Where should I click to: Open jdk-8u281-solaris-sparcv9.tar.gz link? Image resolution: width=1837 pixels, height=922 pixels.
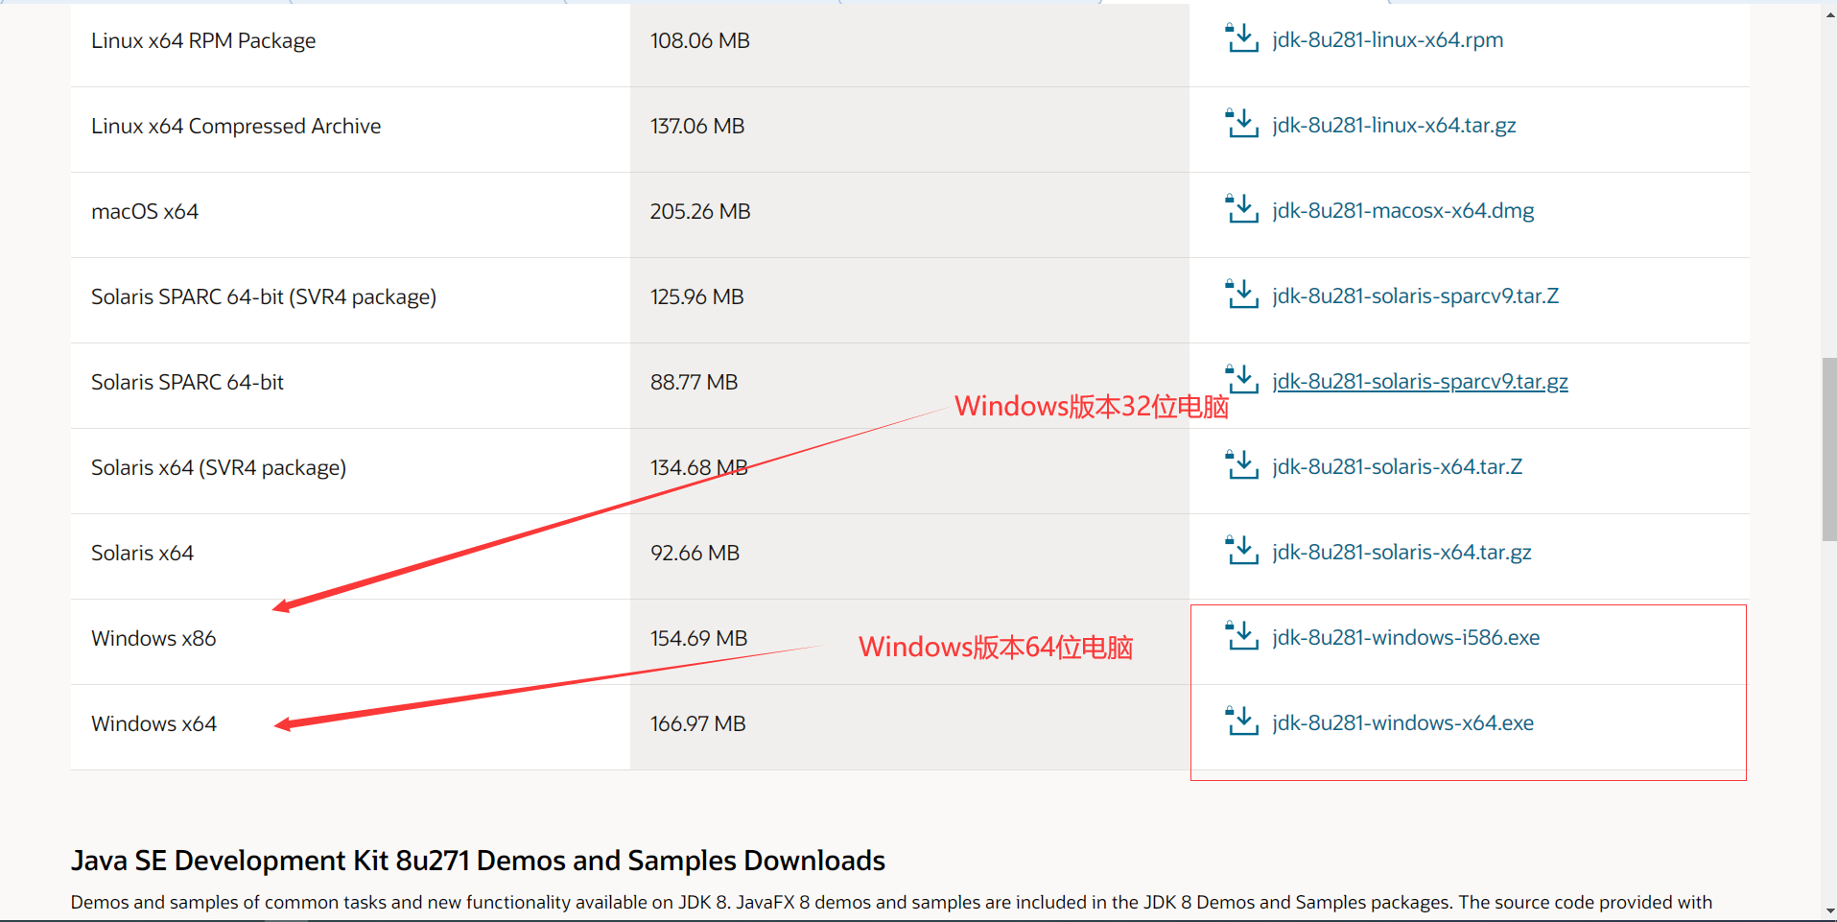pyautogui.click(x=1420, y=382)
